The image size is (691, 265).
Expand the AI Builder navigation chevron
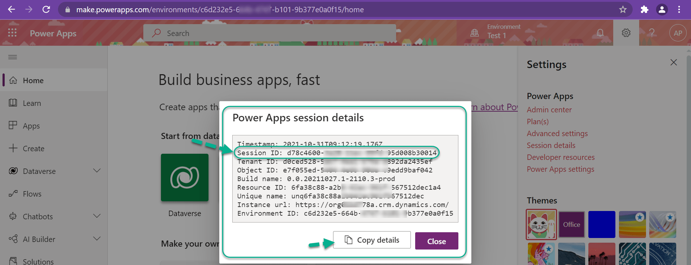(97, 239)
